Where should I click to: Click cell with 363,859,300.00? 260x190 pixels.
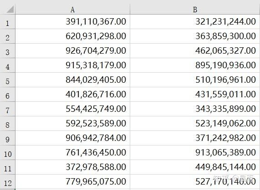pyautogui.click(x=195, y=36)
